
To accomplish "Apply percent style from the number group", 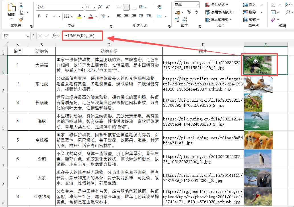I will (189, 12).
